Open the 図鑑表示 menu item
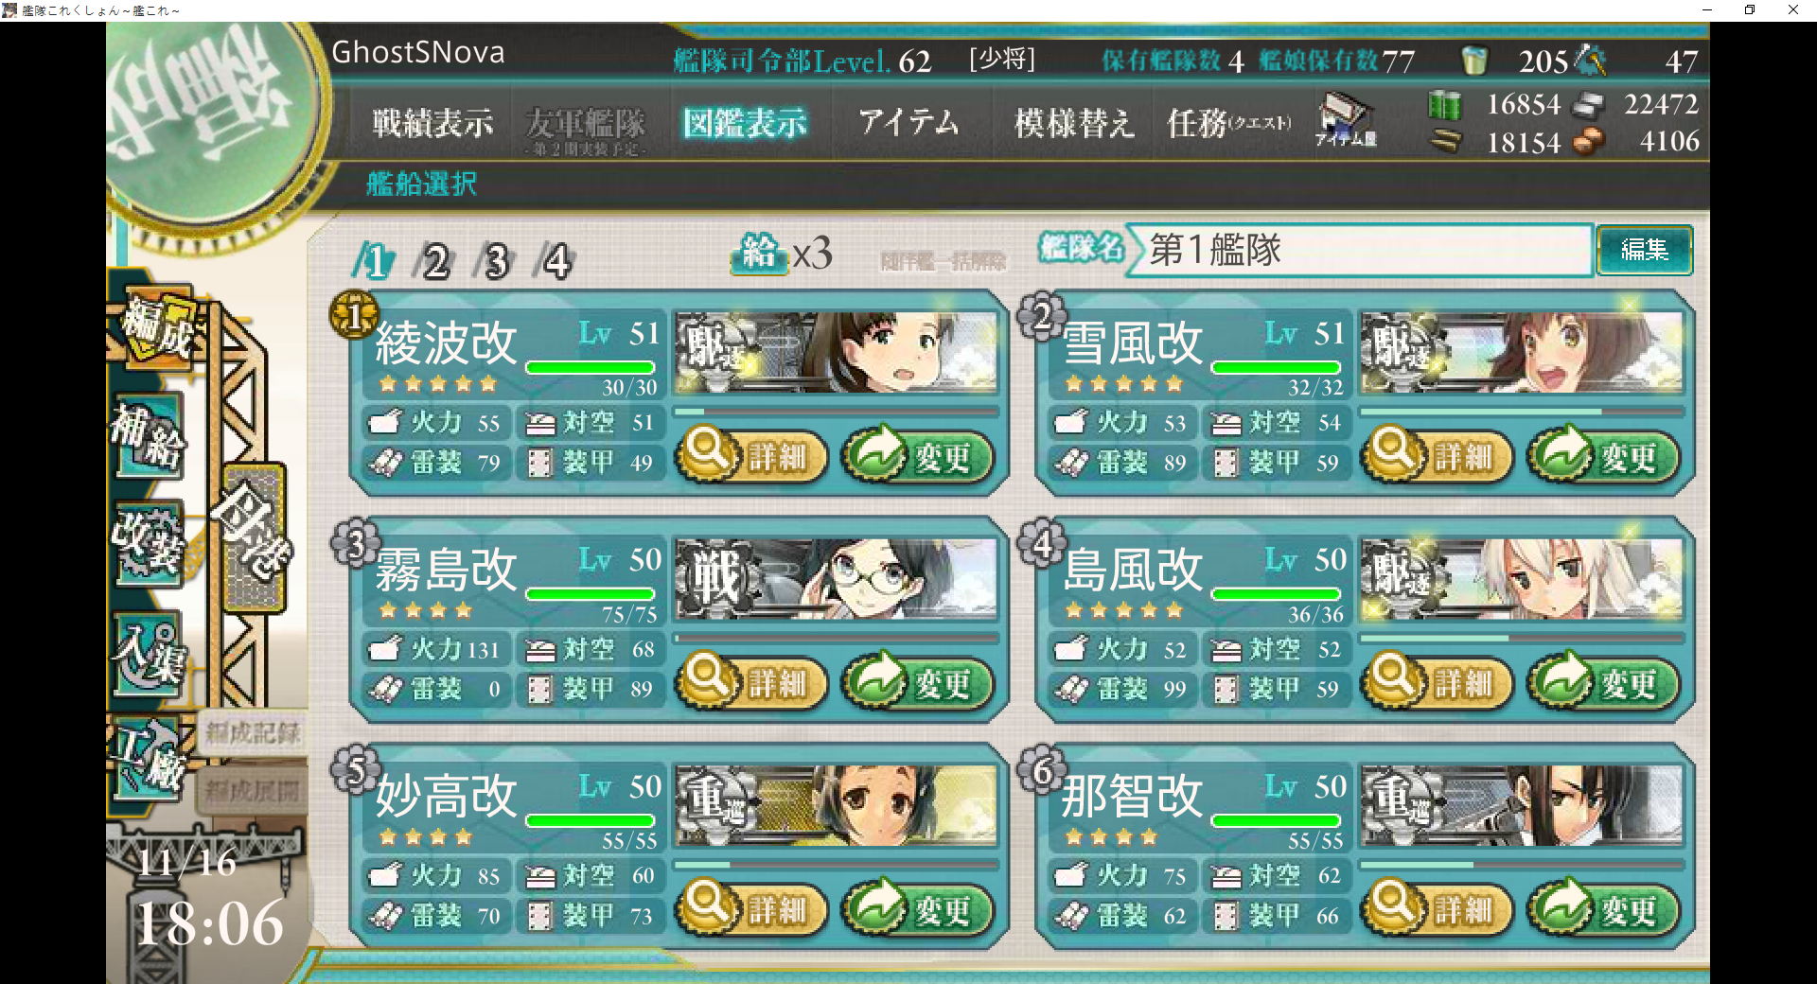The width and height of the screenshot is (1817, 984). click(x=746, y=123)
